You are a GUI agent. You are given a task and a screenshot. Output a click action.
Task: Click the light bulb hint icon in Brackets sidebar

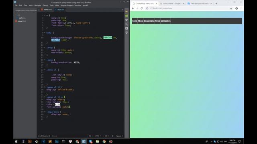[x=126, y=33]
